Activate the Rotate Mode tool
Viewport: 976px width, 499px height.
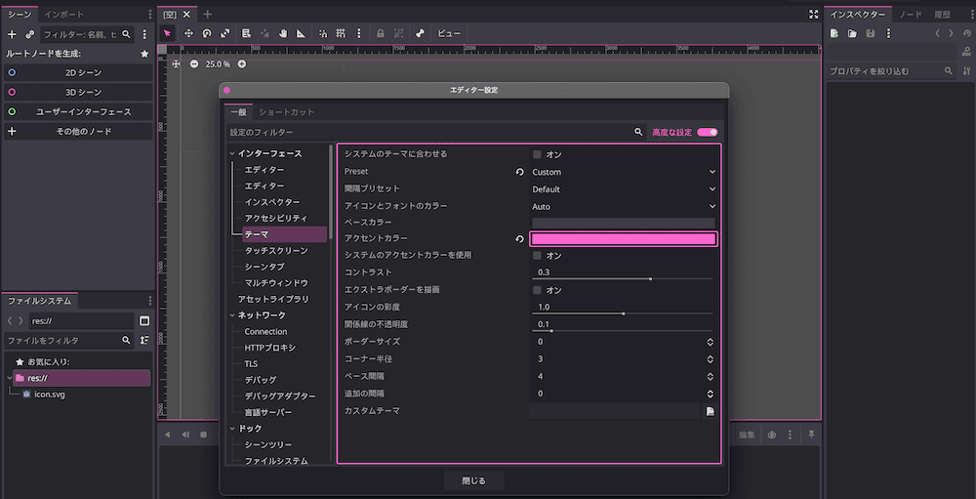point(207,33)
